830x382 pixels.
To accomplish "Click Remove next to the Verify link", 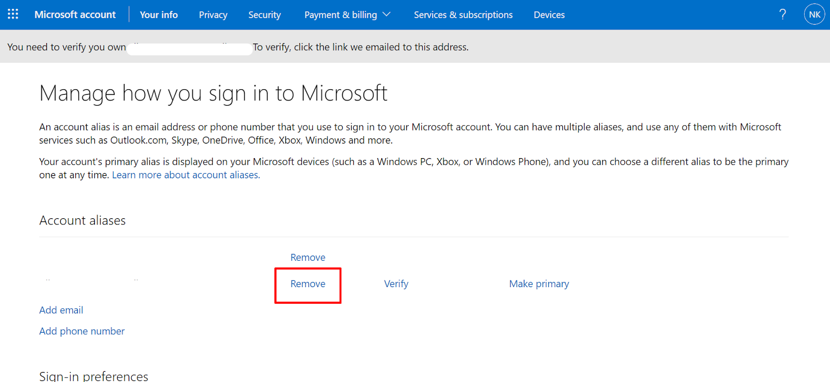I will pos(308,284).
